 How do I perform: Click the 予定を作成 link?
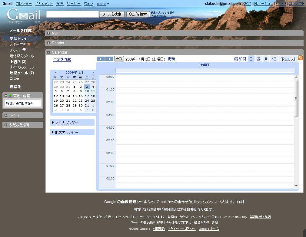tap(62, 59)
